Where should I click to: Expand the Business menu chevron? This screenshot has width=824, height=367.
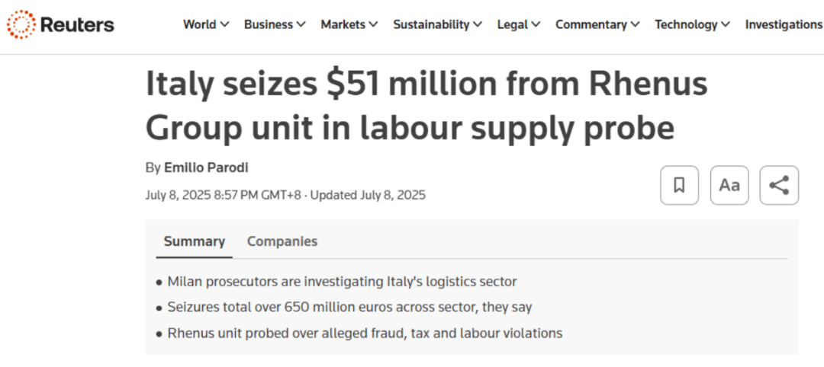(x=301, y=24)
